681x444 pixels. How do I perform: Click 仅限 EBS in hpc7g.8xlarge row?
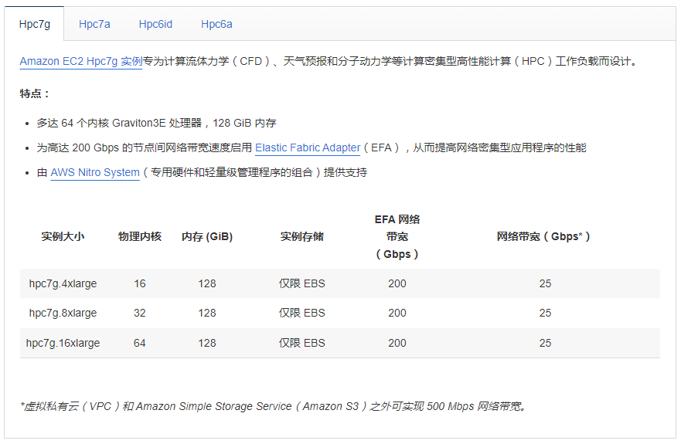point(301,313)
